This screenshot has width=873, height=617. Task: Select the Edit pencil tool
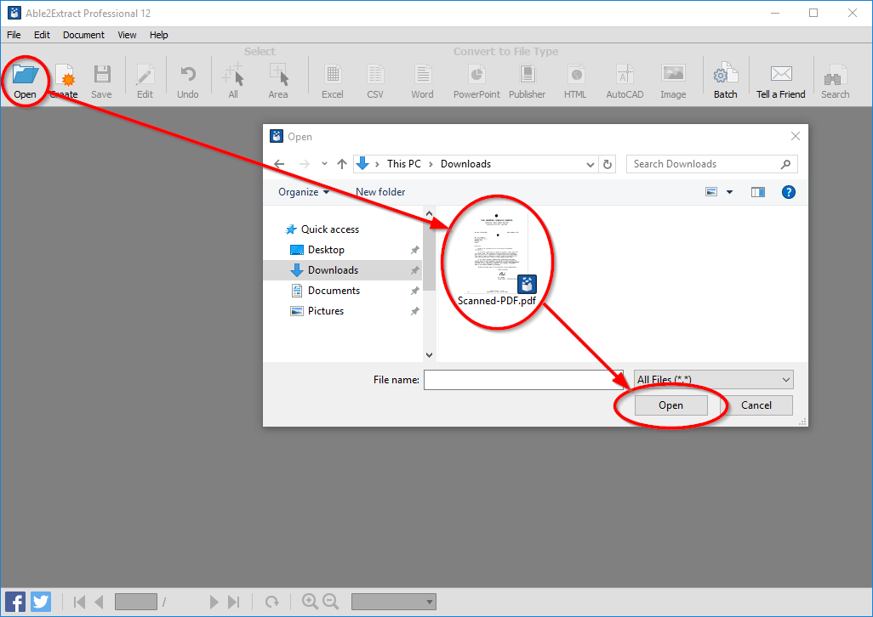click(x=145, y=75)
